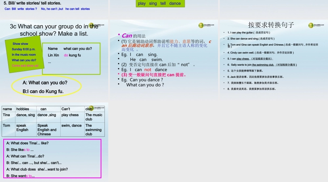Select example 'Eg. I can sing.'

point(139,55)
